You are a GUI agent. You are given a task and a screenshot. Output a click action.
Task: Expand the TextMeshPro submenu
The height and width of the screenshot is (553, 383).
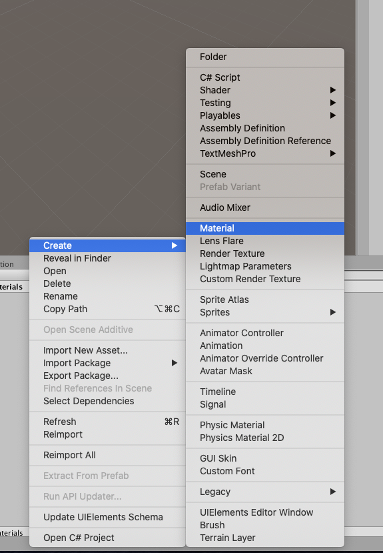click(x=265, y=153)
